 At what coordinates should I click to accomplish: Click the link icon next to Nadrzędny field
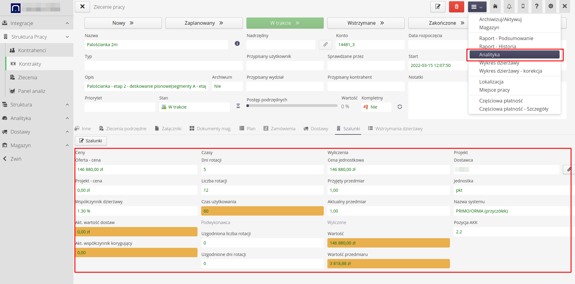click(x=326, y=45)
